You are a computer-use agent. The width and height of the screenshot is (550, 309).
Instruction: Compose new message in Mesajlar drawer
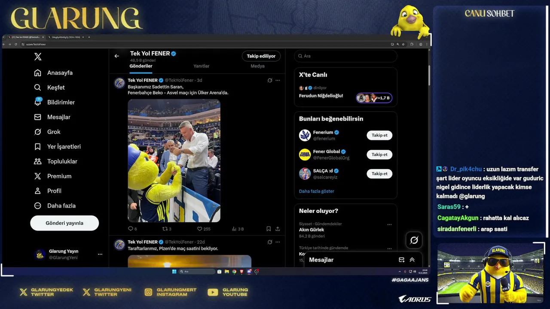[x=401, y=260]
